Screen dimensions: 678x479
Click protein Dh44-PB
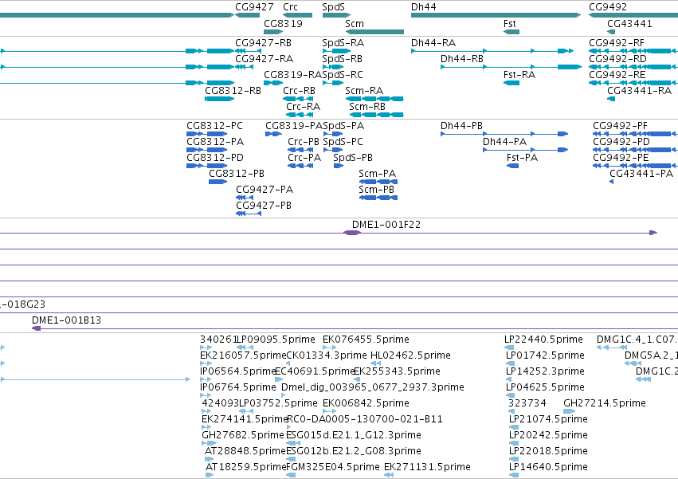(x=504, y=134)
